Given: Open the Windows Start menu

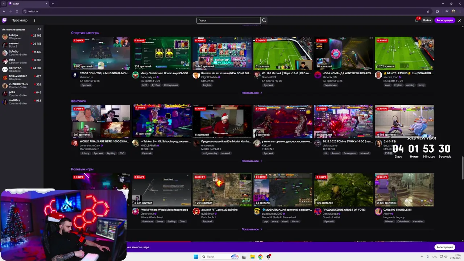Looking at the screenshot, I should pyautogui.click(x=196, y=257).
